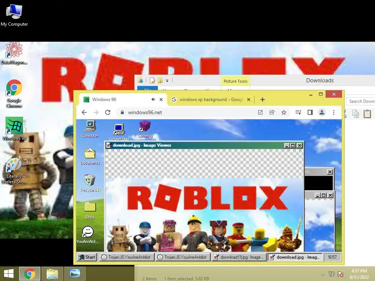The image size is (375, 281).
Task: Click the Properties icon in Downloads quick access toolbar
Action: (152, 80)
